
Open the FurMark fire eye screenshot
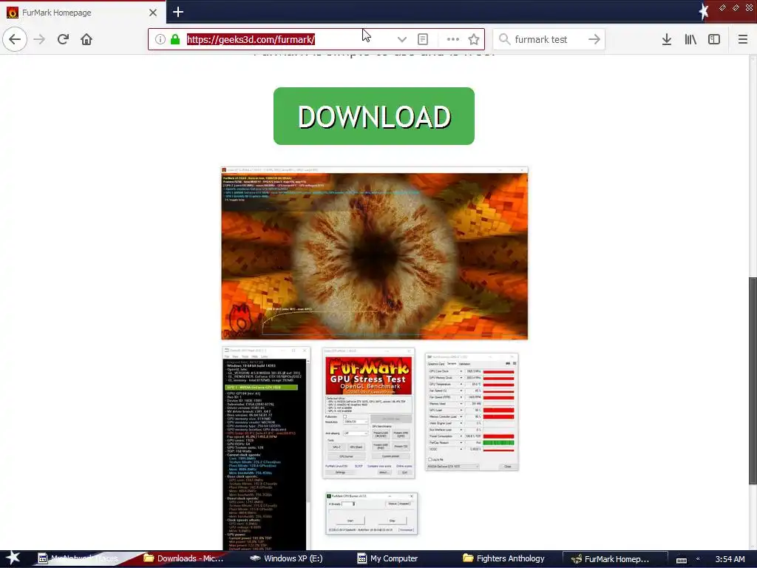(x=375, y=253)
